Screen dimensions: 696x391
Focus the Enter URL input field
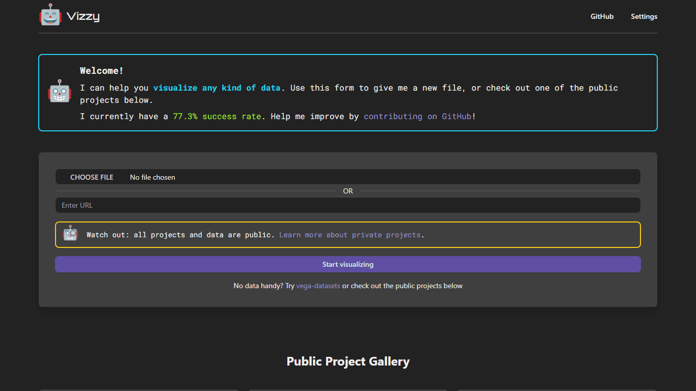pos(347,205)
